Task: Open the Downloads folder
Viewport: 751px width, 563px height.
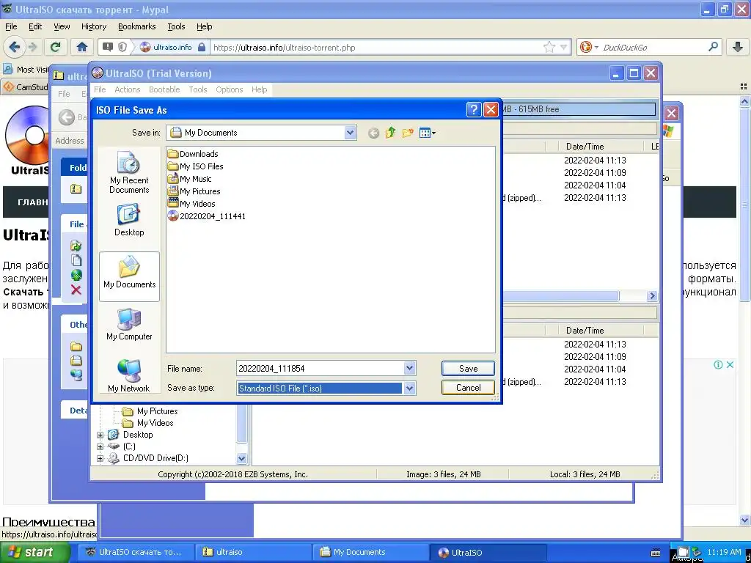Action: [193, 154]
